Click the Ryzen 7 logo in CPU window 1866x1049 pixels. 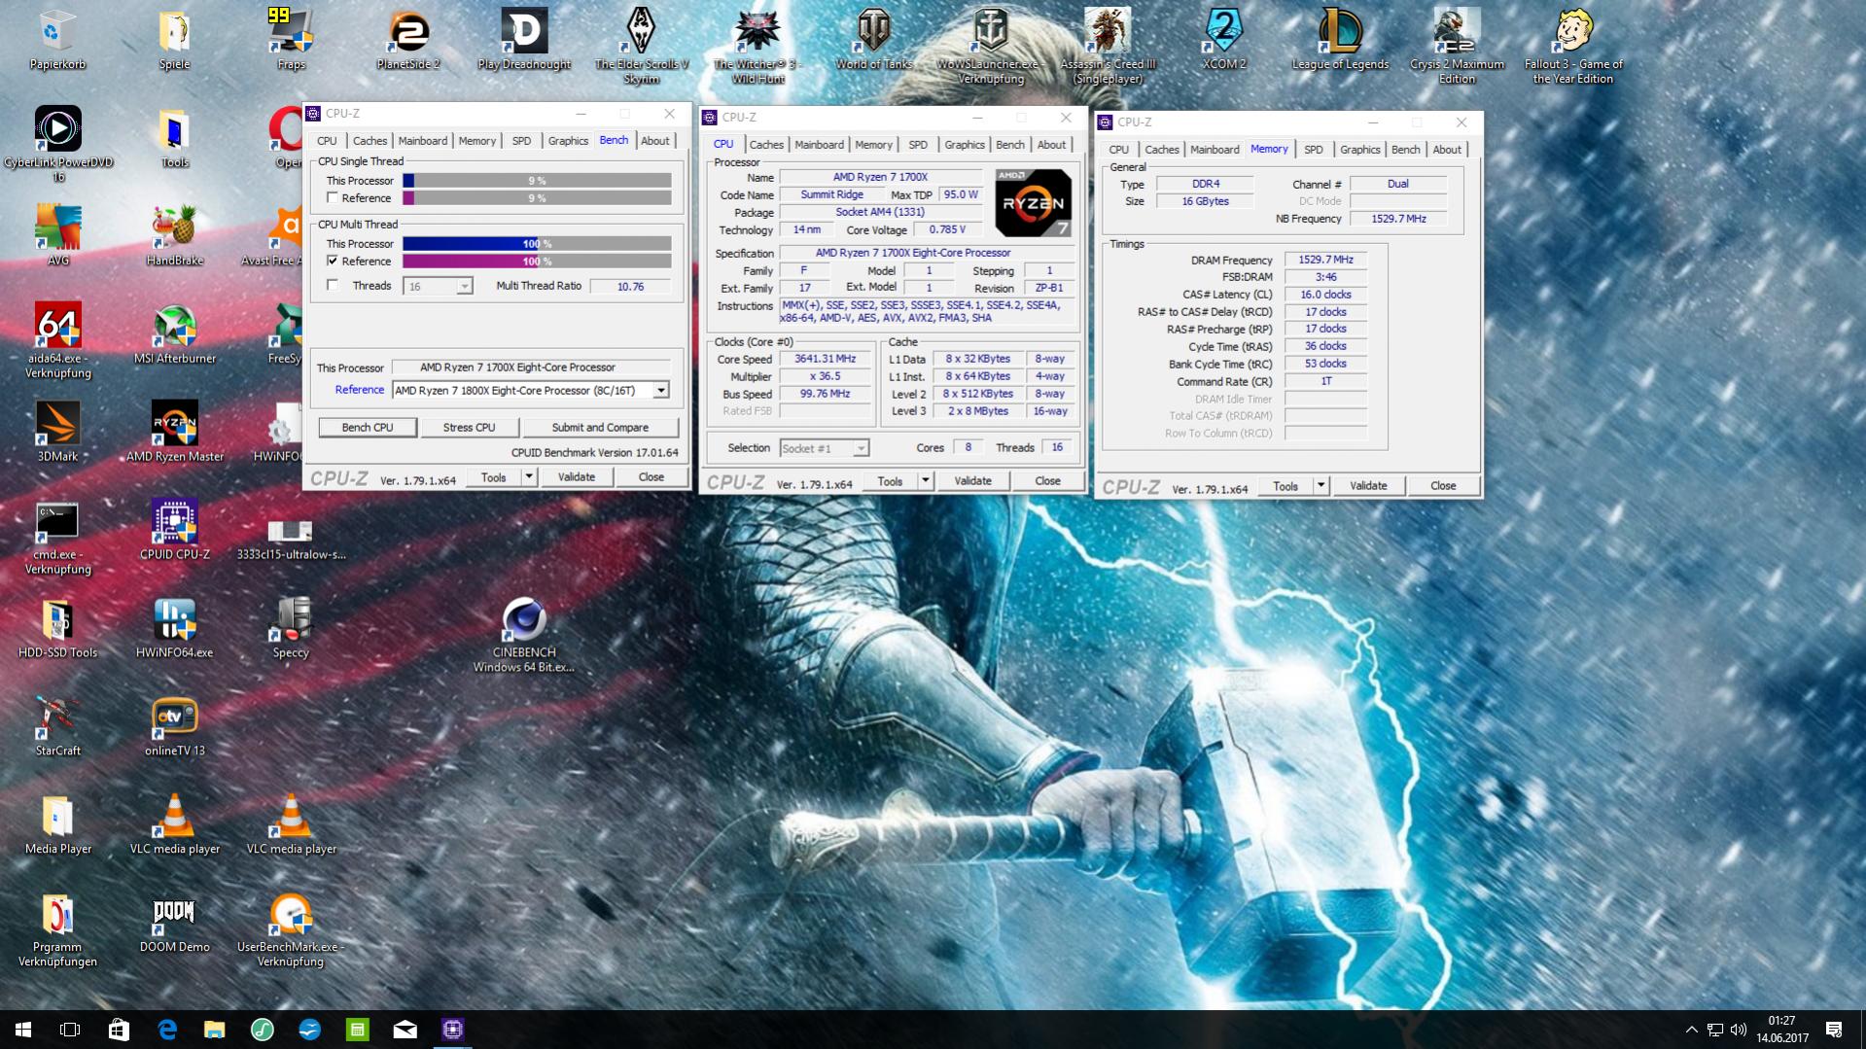[1033, 203]
